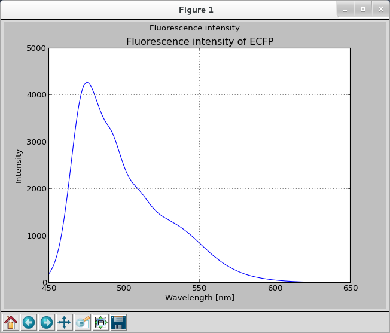Image resolution: width=390 pixels, height=333 pixels.
Task: Click the x-axis tick label 500
Action: [124, 288]
